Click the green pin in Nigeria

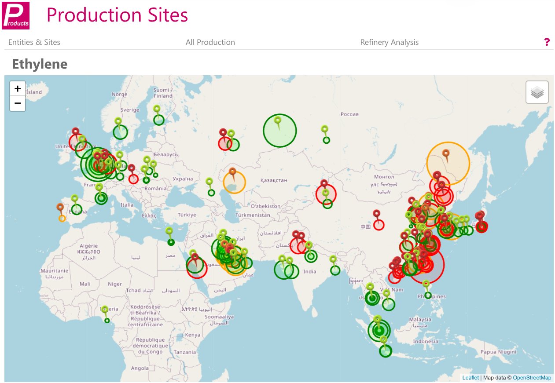[105, 310]
